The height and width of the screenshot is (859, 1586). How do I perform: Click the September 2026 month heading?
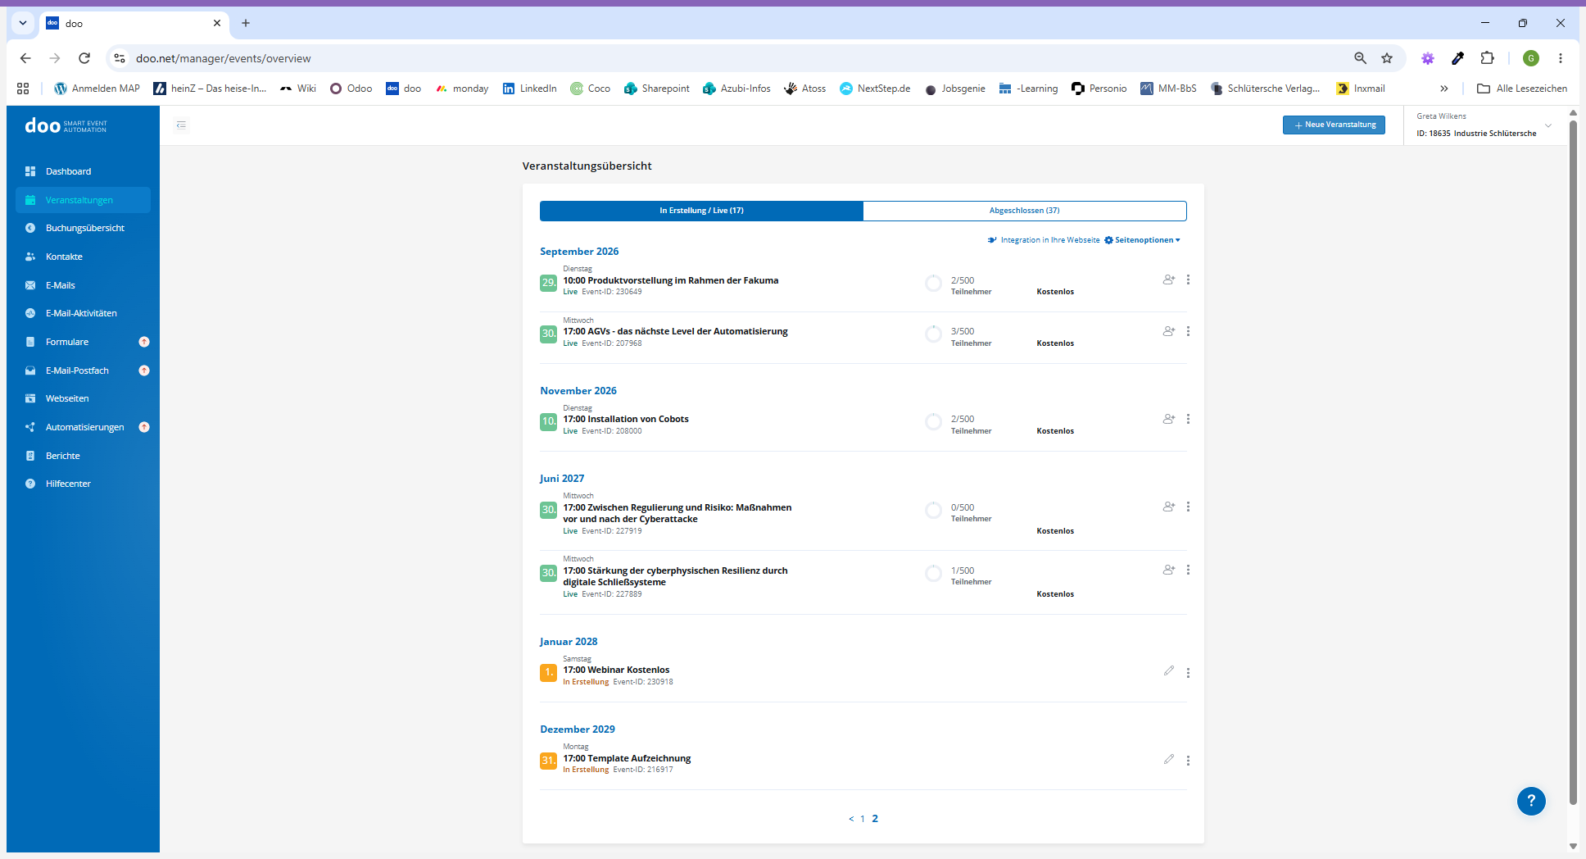pyautogui.click(x=579, y=252)
